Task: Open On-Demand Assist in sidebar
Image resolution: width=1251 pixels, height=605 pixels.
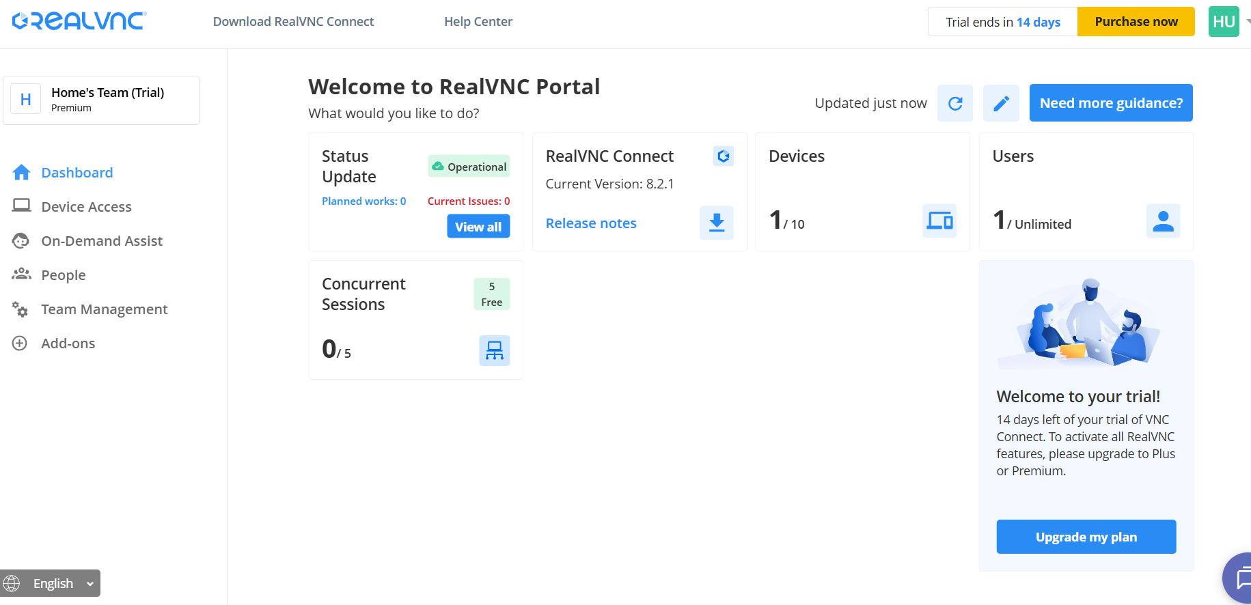Action: pyautogui.click(x=102, y=241)
